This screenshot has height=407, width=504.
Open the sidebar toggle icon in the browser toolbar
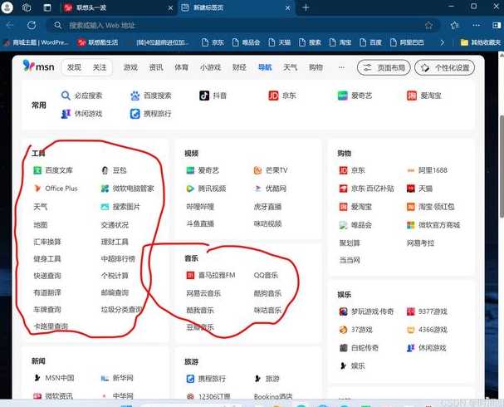(497, 25)
